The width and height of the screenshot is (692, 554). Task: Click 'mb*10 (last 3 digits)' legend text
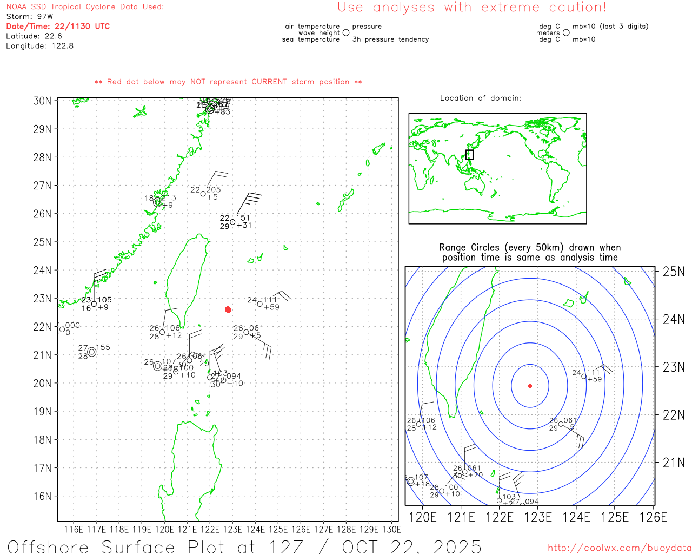(610, 27)
